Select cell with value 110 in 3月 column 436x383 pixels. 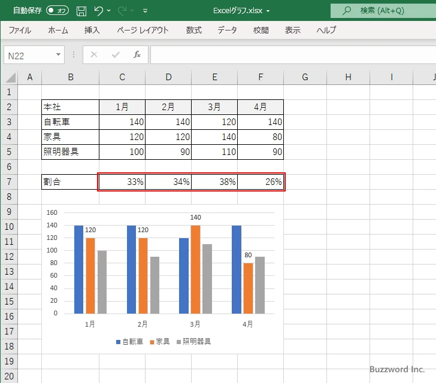pyautogui.click(x=214, y=152)
